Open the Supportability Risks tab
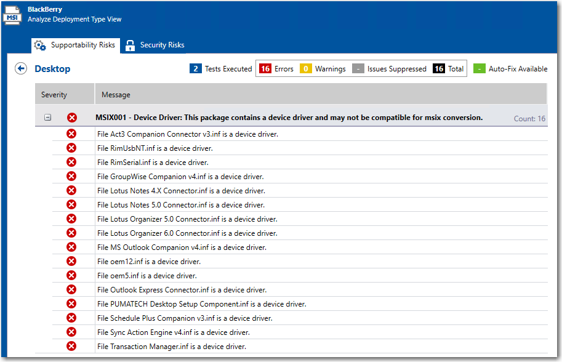This screenshot has width=562, height=362. pos(82,45)
